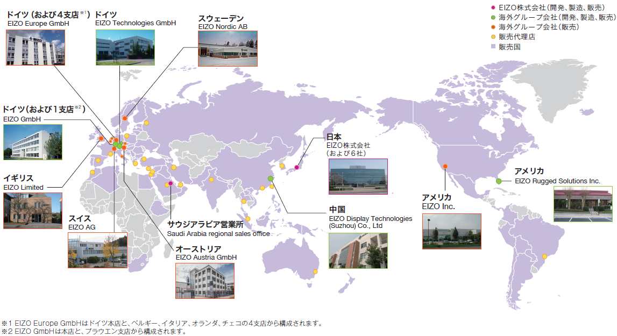Click the yellow marker in India
The width and height of the screenshot is (617, 336).
pos(211,180)
